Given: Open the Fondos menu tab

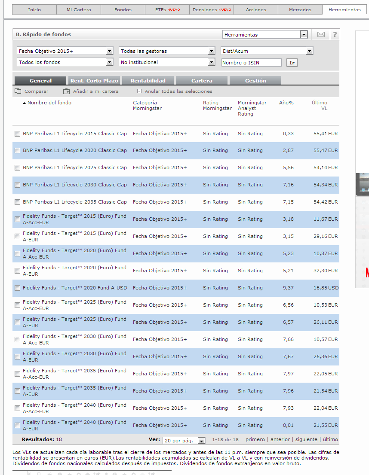Looking at the screenshot, I should [123, 10].
